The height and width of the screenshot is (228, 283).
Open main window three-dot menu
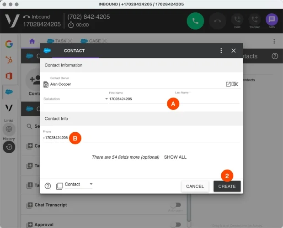(274, 41)
